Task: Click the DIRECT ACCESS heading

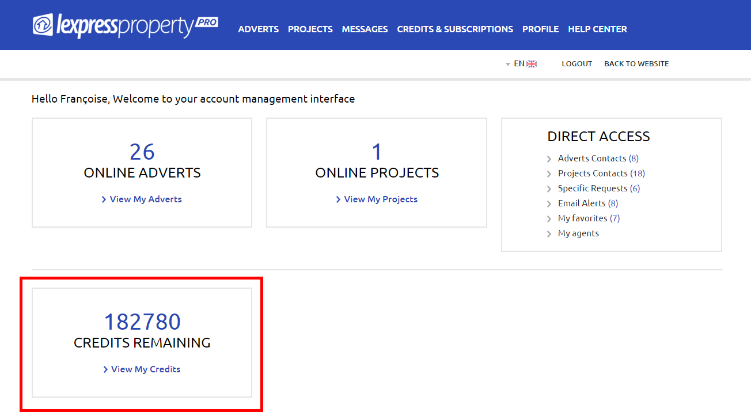Action: pos(598,137)
